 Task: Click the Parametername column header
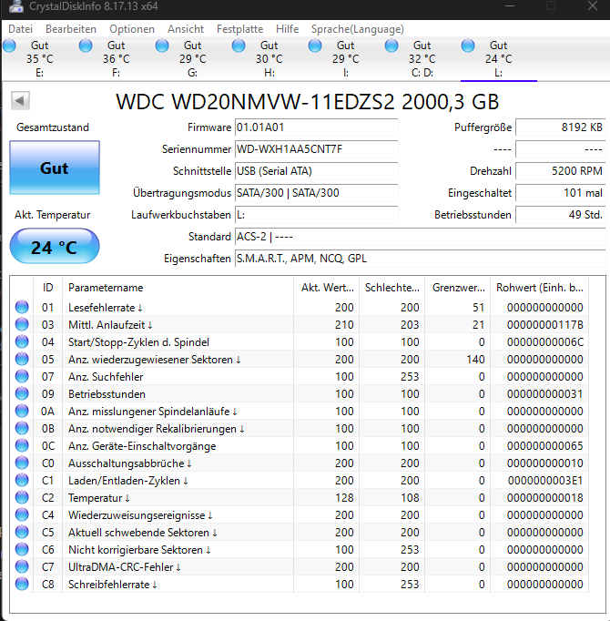click(178, 288)
